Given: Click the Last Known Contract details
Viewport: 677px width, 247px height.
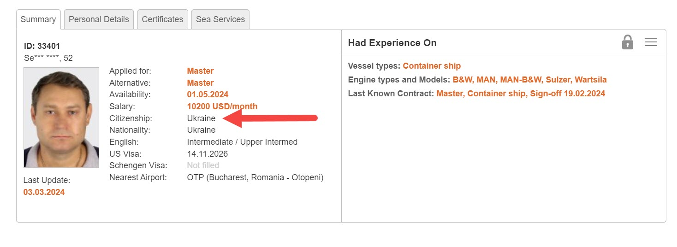Looking at the screenshot, I should pos(521,94).
